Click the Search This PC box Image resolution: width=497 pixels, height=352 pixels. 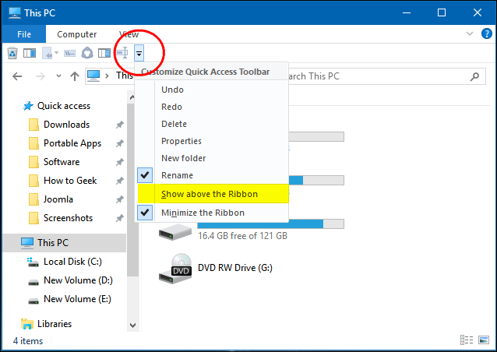pyautogui.click(x=374, y=76)
